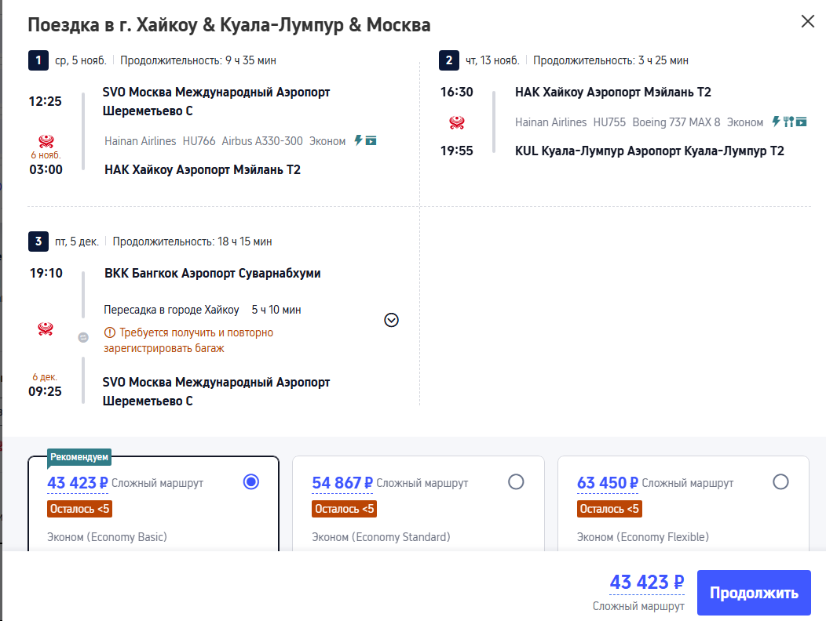Expand Haikou layover details
Screen dimensions: 826x621
click(391, 320)
